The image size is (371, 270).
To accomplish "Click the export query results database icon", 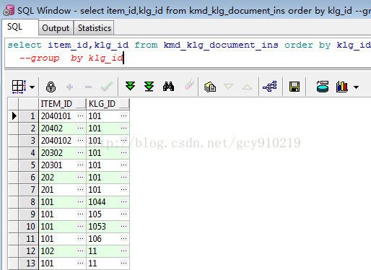I will (x=323, y=87).
